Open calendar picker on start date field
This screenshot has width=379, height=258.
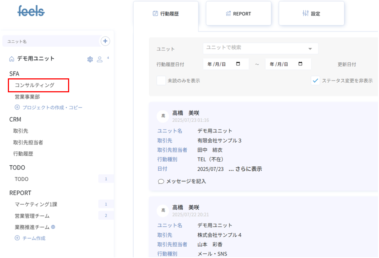238,64
